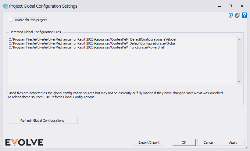The height and width of the screenshot is (151, 250).
Task: Click the file list scrollbar track
Action: click(239, 61)
